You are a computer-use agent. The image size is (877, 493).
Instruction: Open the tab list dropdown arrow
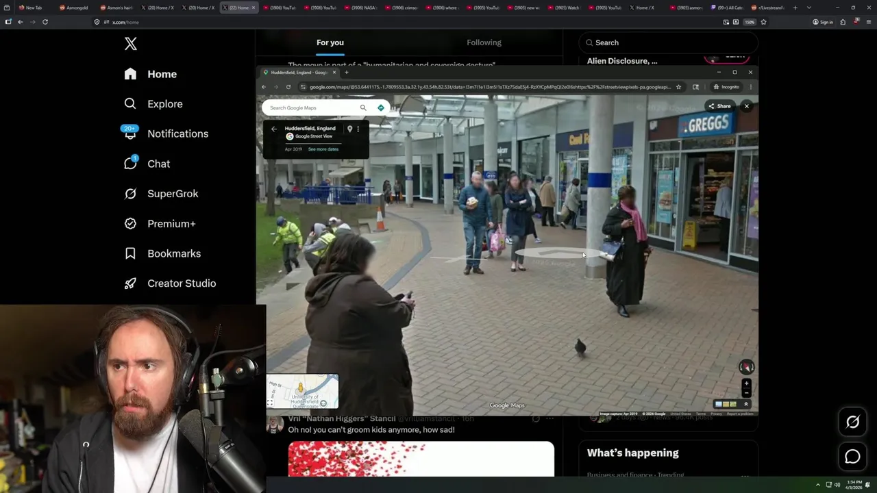point(809,8)
